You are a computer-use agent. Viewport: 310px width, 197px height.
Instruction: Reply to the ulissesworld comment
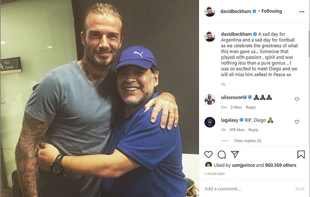click(x=250, y=107)
